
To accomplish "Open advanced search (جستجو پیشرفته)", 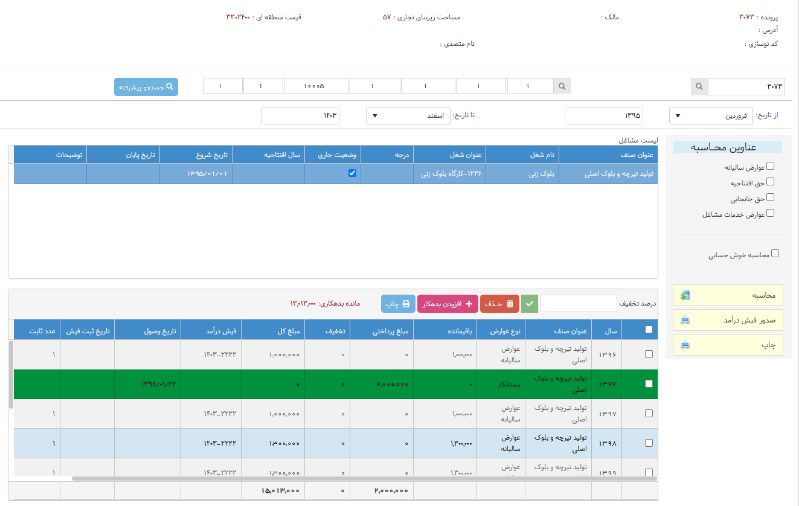I will [x=146, y=87].
